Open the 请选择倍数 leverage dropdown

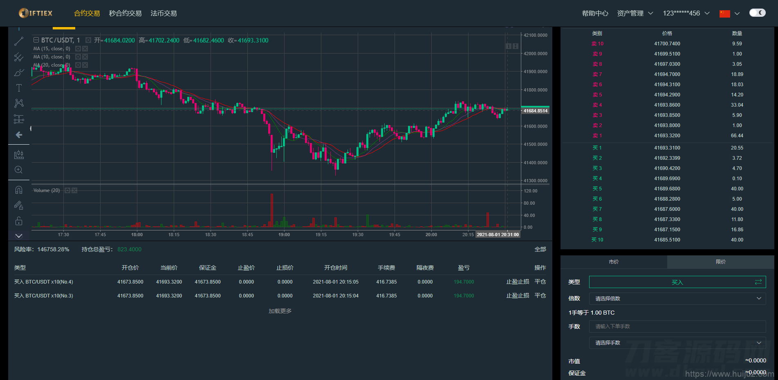pos(677,298)
